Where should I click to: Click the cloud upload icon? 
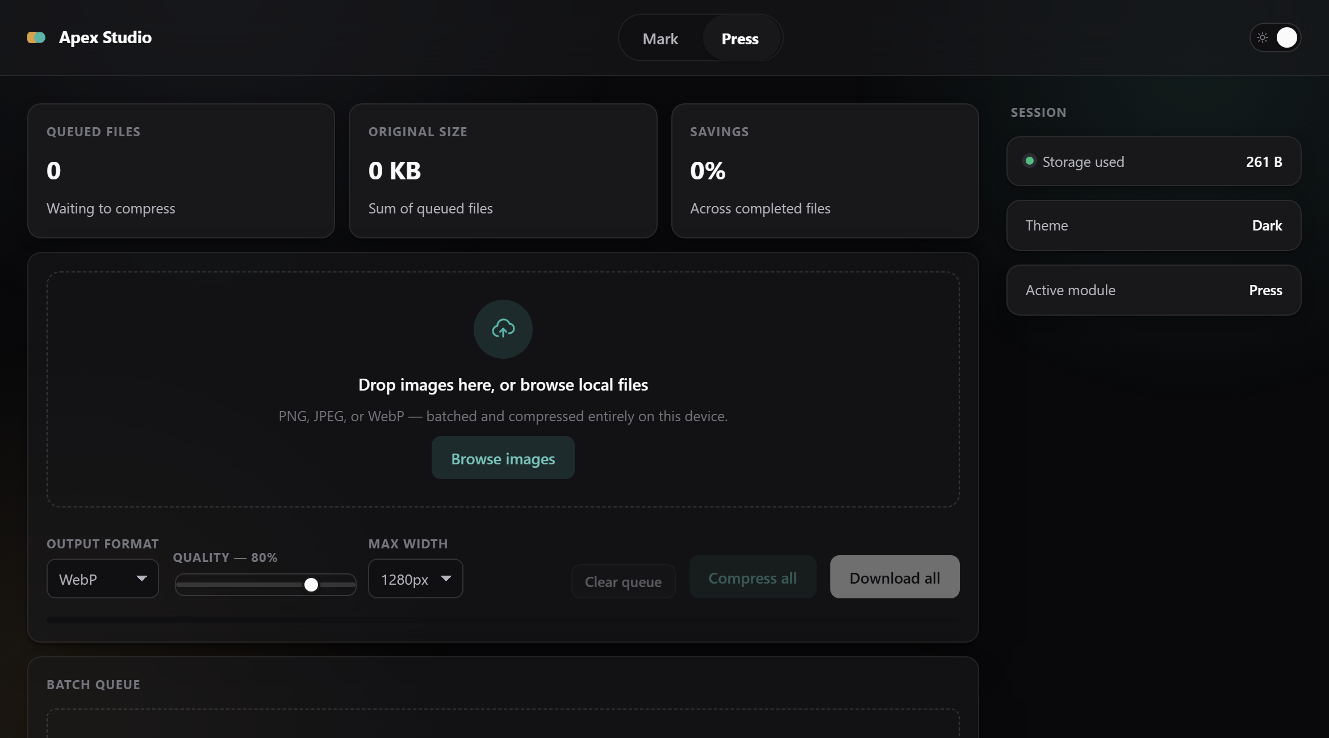503,329
